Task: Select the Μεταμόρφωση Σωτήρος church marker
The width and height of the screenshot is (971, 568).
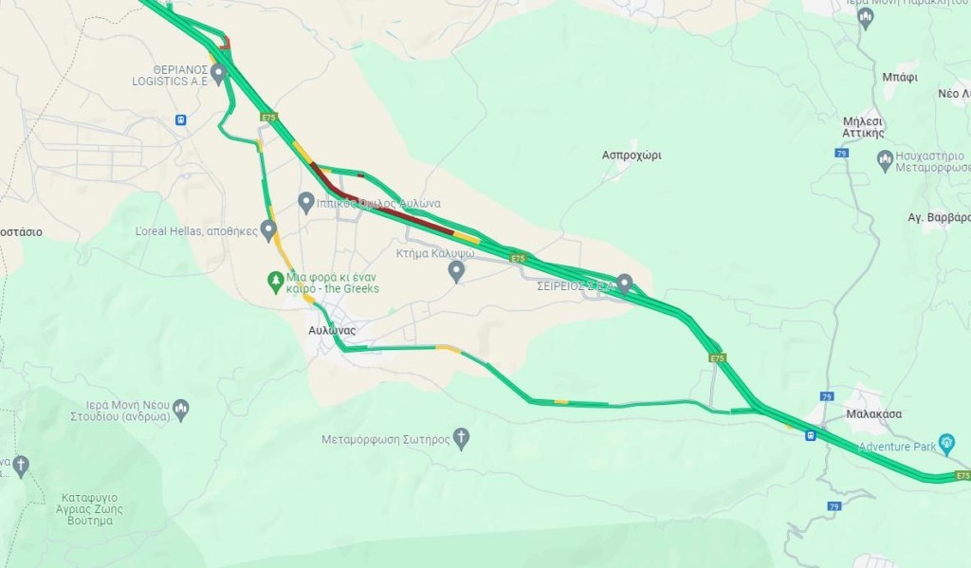Action: pos(461,438)
